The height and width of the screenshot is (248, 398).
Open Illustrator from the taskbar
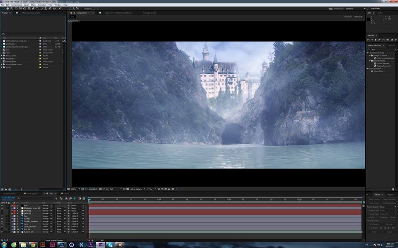tap(42, 245)
